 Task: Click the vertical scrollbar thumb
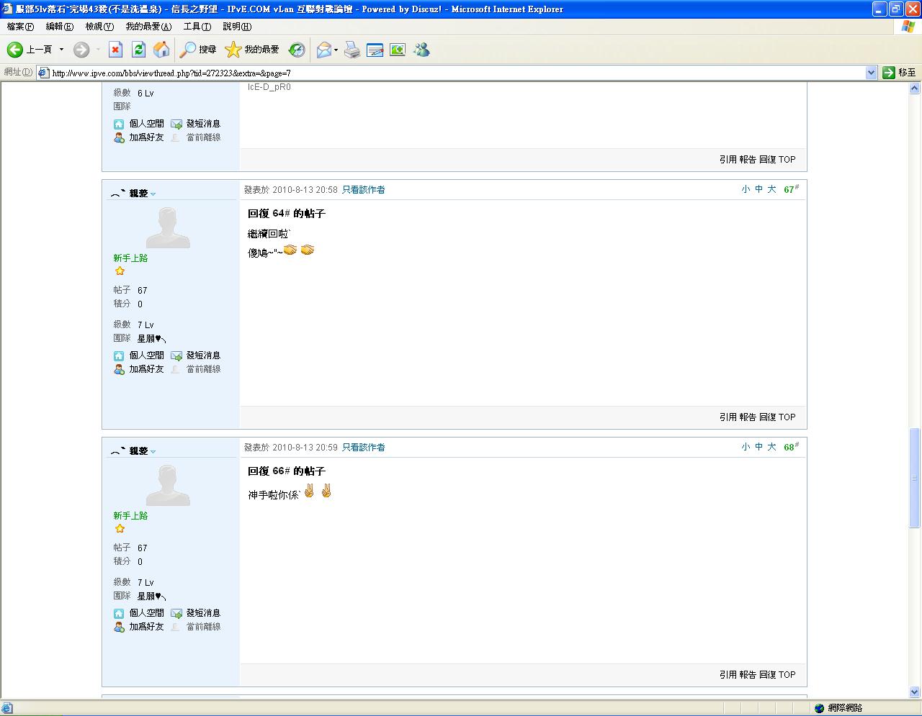click(x=915, y=477)
